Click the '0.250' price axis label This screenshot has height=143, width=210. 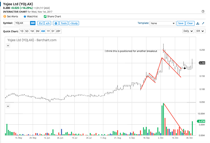point(202,50)
